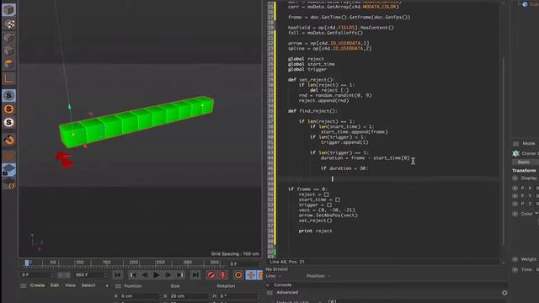Click the current frame field beside timeline
Viewport: 539px width, 303px height.
[244, 263]
